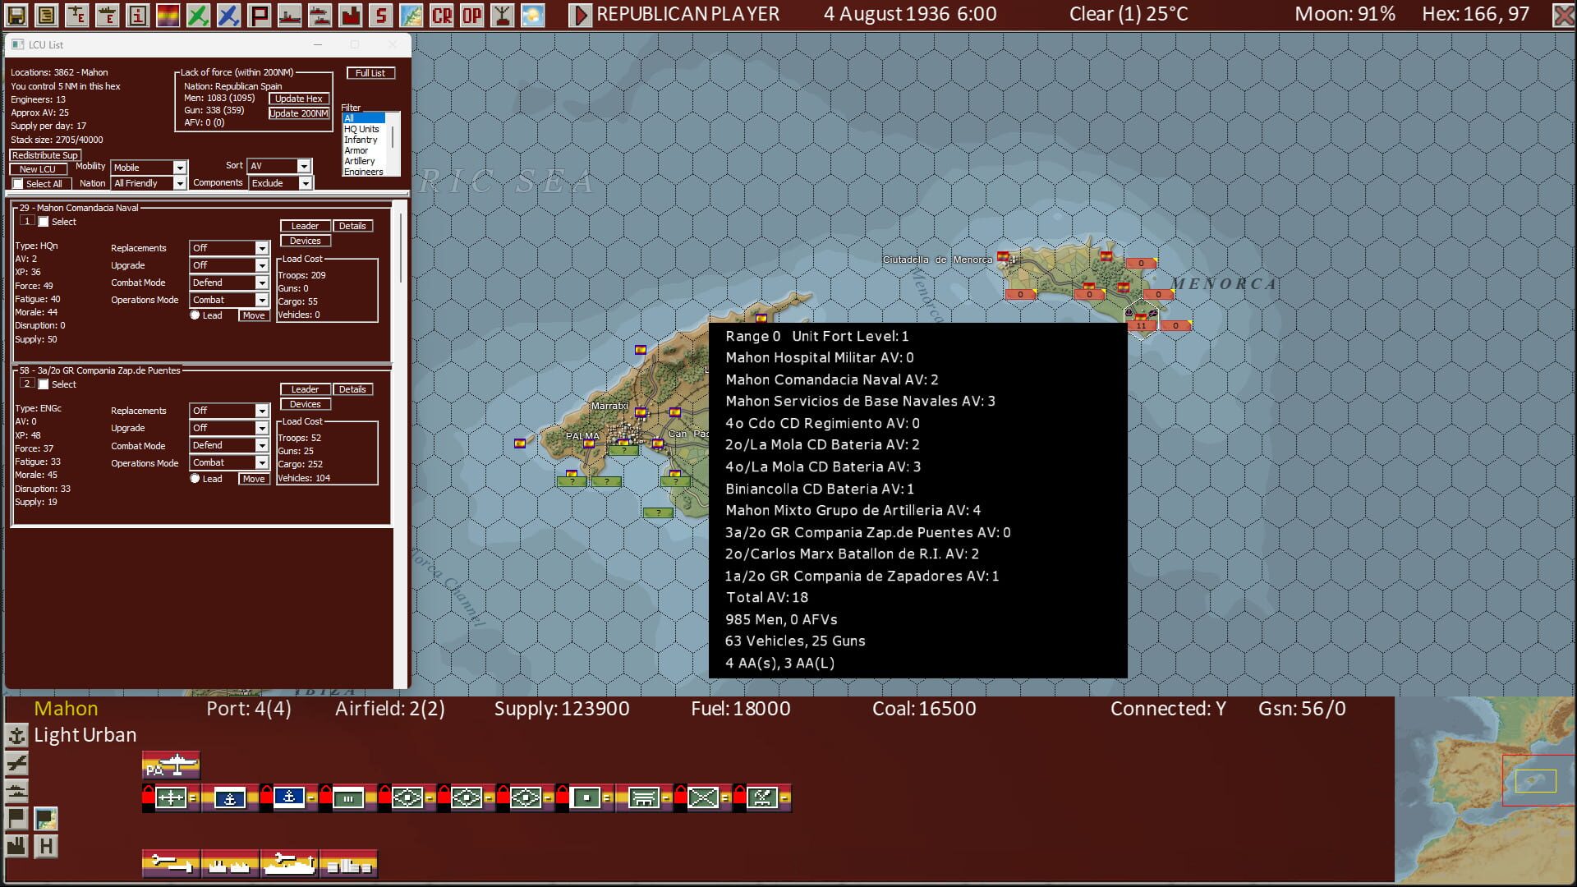This screenshot has width=1577, height=887.
Task: Click the CR toolbar button
Action: click(442, 15)
